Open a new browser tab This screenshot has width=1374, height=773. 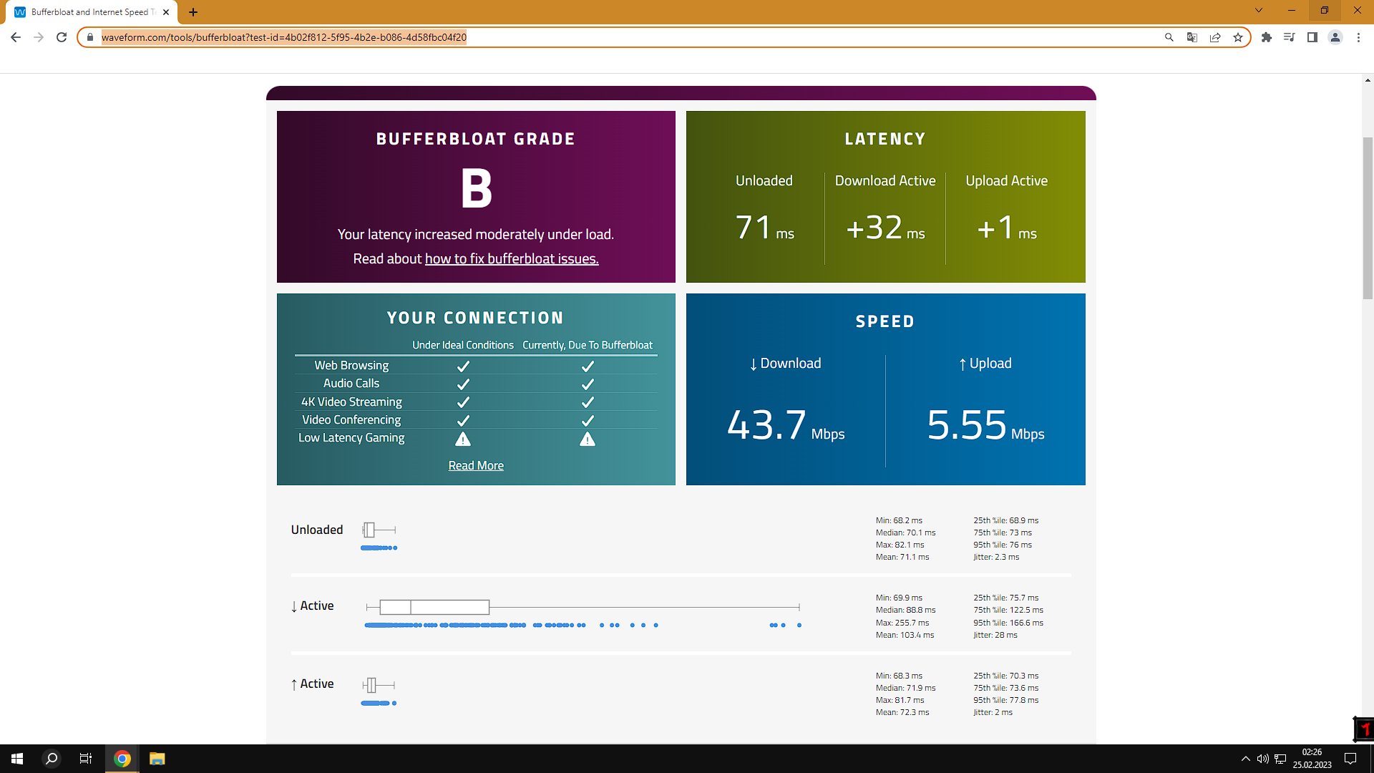[x=193, y=12]
